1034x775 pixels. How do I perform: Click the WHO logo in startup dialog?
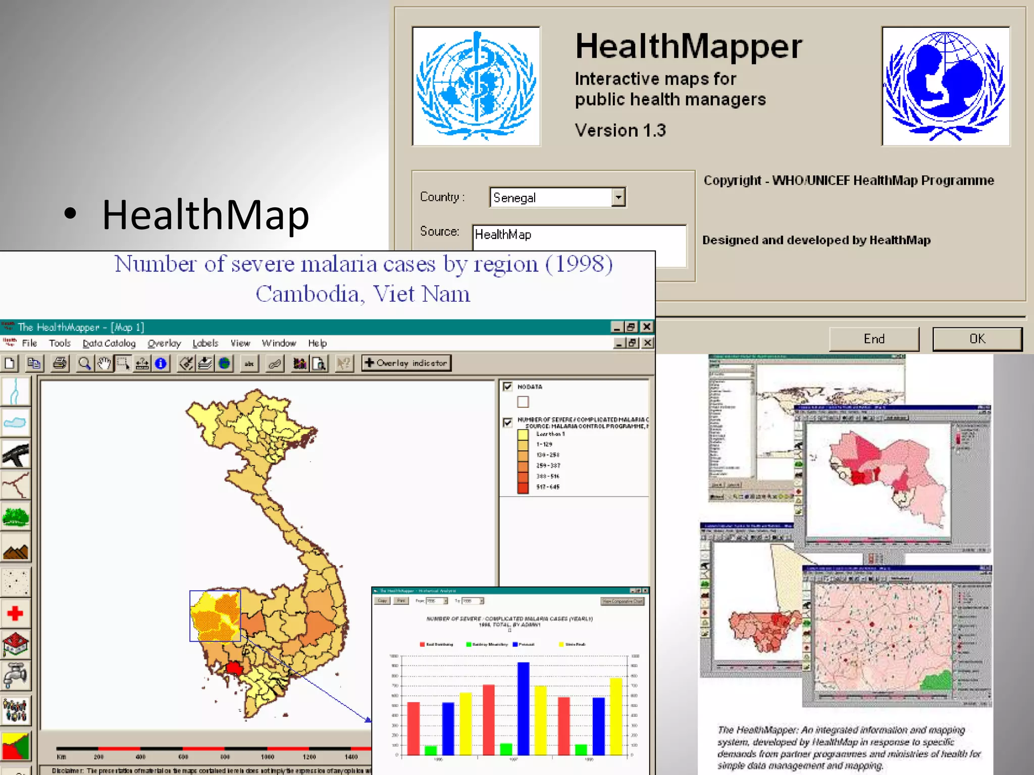point(476,86)
